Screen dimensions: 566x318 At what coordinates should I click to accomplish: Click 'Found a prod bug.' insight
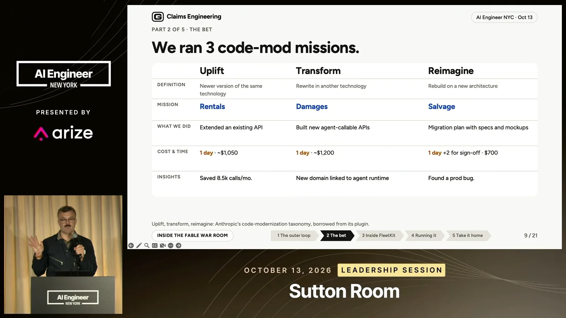click(451, 178)
